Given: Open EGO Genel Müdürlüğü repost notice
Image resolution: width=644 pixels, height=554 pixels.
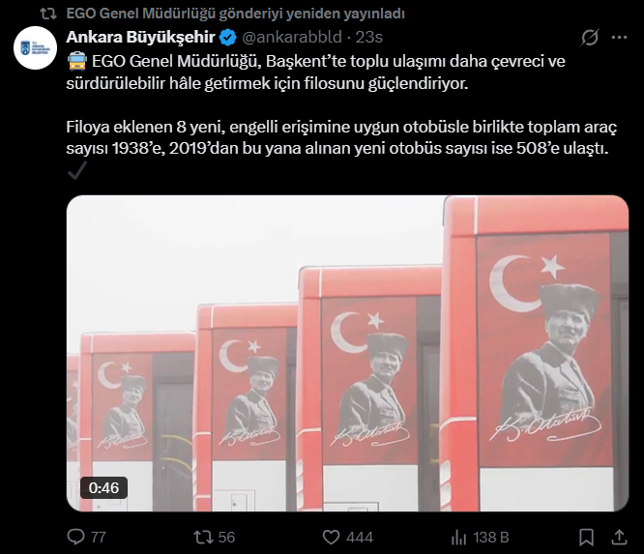Looking at the screenshot, I should tap(235, 14).
